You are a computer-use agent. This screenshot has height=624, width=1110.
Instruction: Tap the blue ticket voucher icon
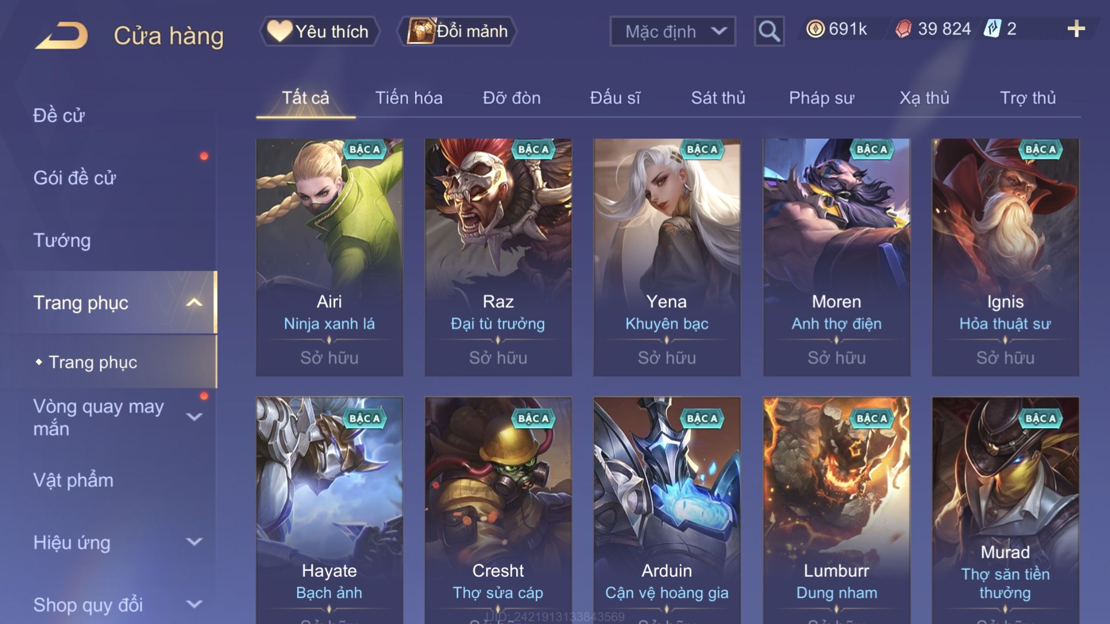[x=992, y=29]
